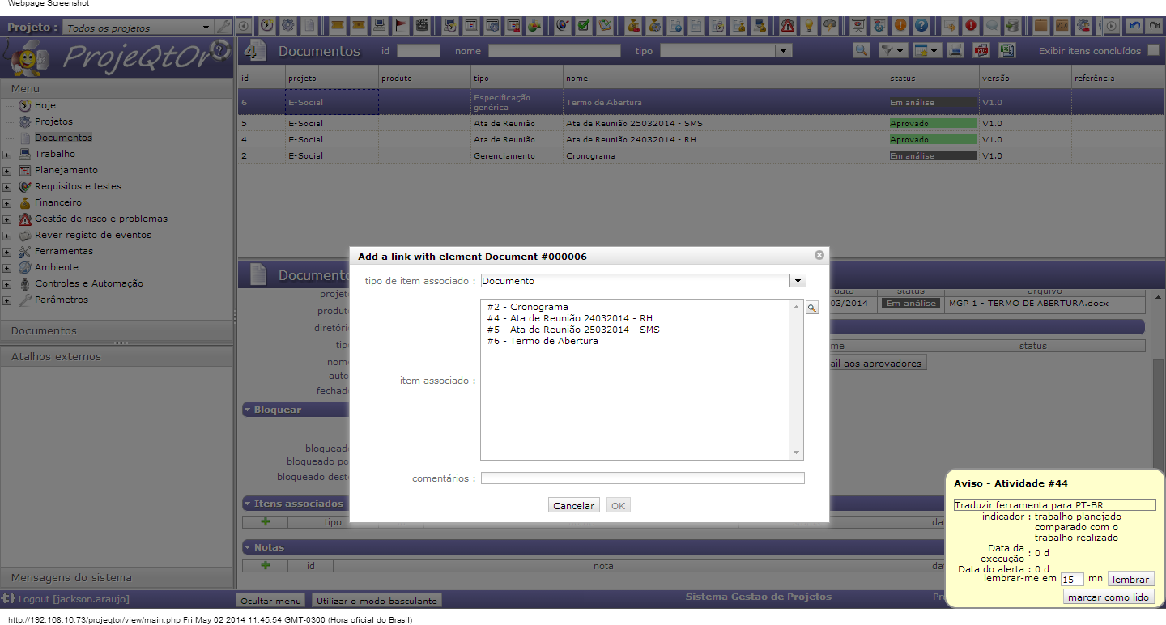Export the document list to PDF
The width and height of the screenshot is (1166, 625).
pos(981,50)
